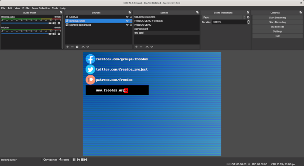Click Start Streaming
This screenshot has width=304, height=166.
click(x=277, y=18)
